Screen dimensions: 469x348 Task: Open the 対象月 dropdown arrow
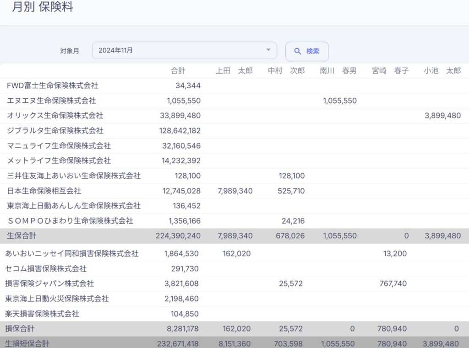point(268,50)
